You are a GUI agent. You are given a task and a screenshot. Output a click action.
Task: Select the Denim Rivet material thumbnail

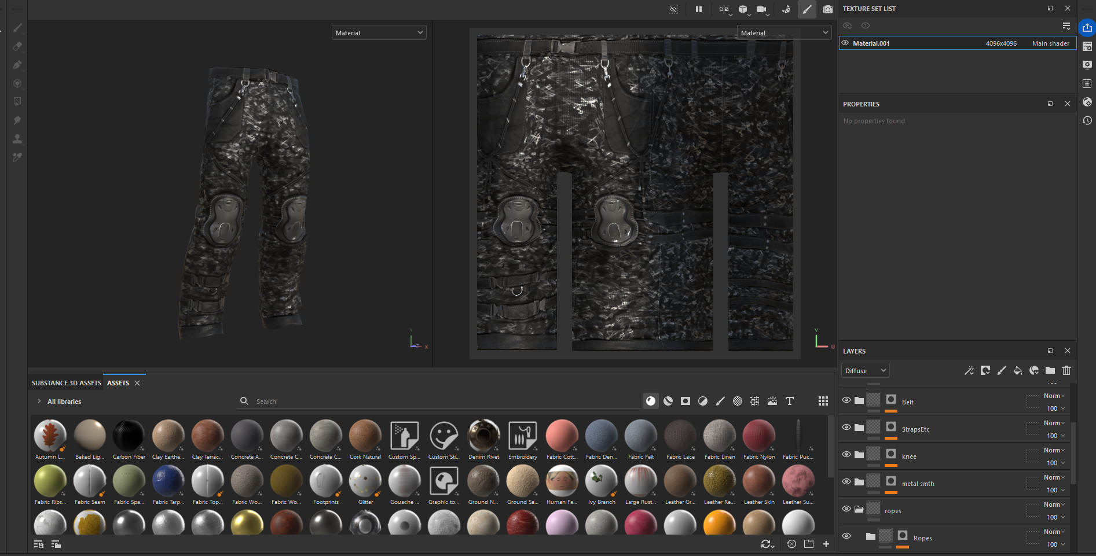(x=483, y=436)
